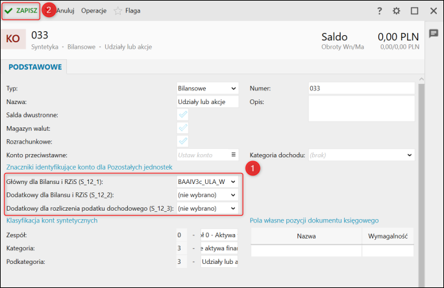Toggle the Rozrachunkowe checkbox
The image size is (444, 288).
[x=183, y=141]
